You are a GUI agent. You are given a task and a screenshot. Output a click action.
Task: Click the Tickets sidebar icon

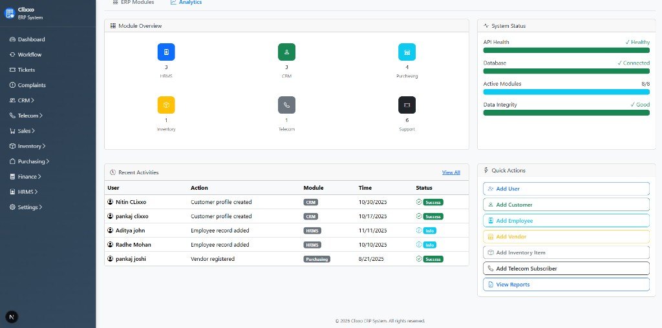coord(12,70)
